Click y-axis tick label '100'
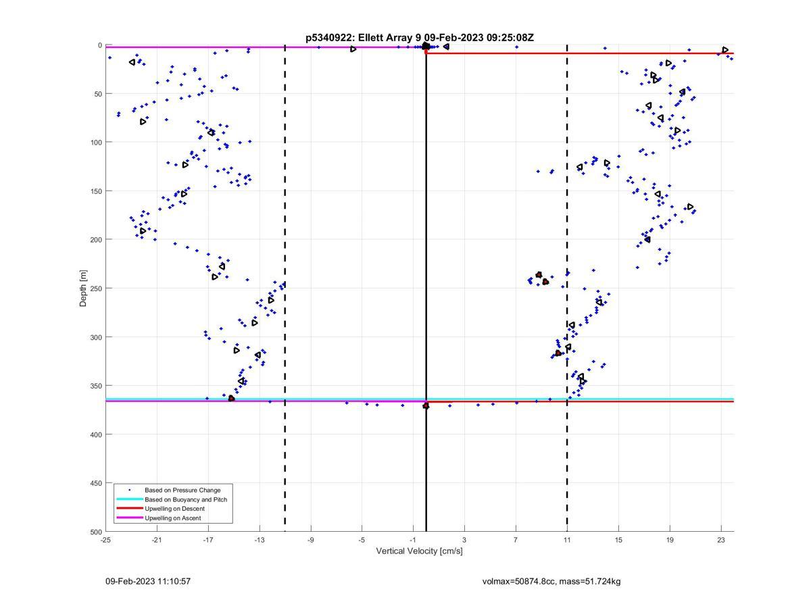811x598 pixels. pos(96,143)
